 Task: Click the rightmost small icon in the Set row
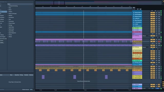tap(140, 9)
